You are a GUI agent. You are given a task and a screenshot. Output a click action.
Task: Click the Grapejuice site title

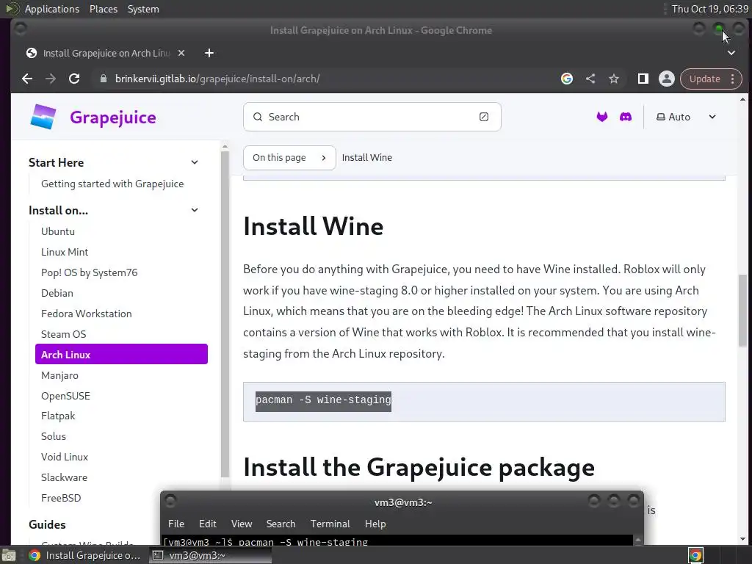[112, 117]
